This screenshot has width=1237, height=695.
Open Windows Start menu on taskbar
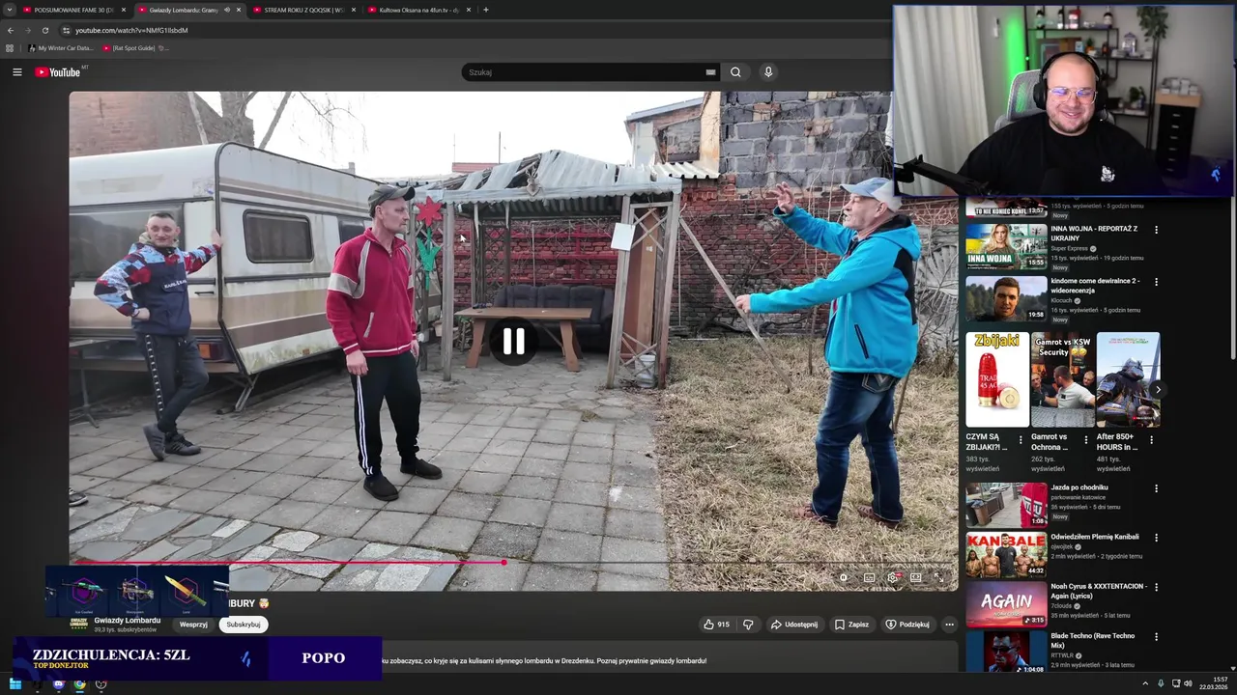tap(14, 684)
